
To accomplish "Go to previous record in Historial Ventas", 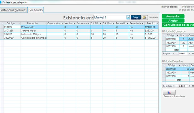I will coord(177,86).
